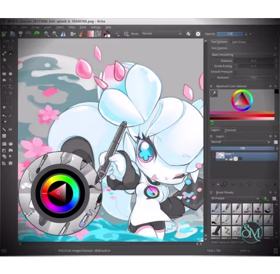Create a new document from the toolbar
Screen dimensions: 280x274
tap(4, 34)
